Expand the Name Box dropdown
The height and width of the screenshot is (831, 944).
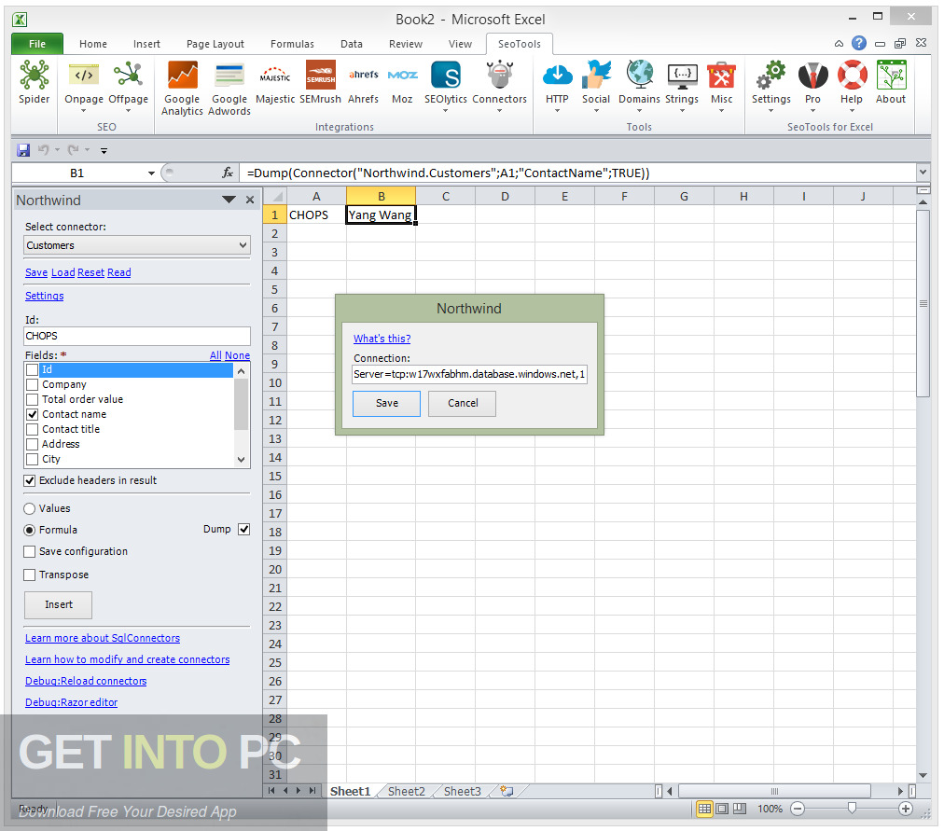coord(151,173)
